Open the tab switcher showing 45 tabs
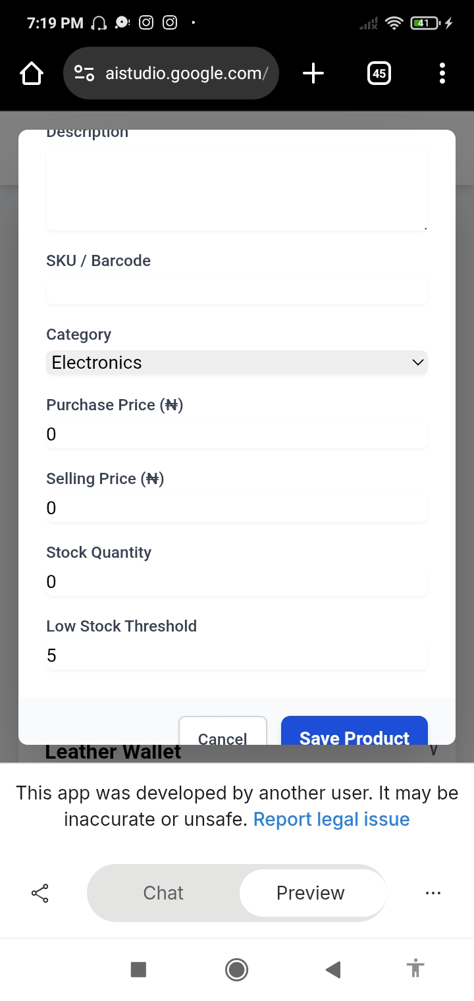474x1001 pixels. tap(379, 74)
